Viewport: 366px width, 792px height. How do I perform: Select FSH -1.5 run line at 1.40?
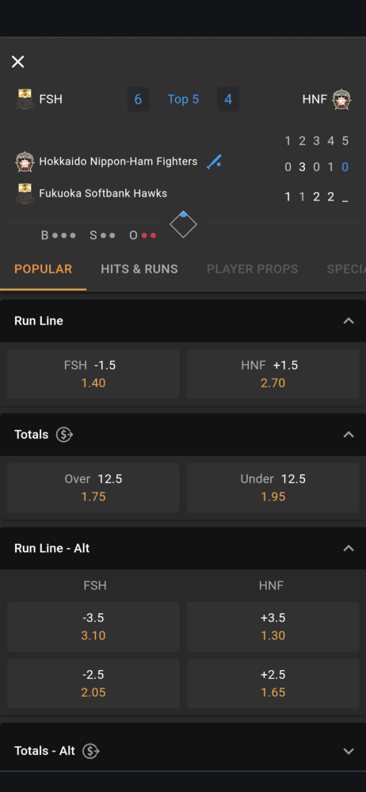click(93, 375)
